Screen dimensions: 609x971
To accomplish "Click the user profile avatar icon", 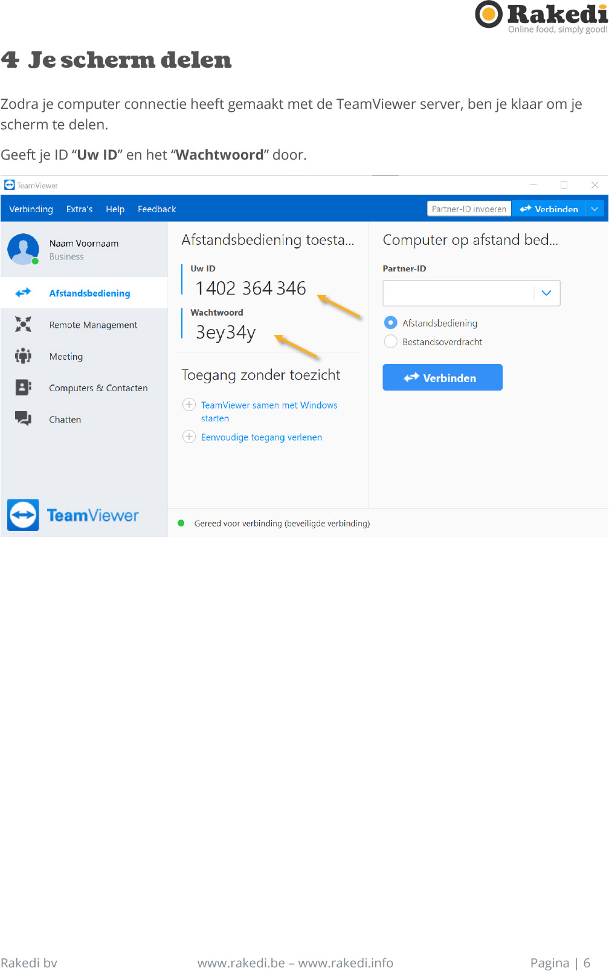I will click(24, 249).
